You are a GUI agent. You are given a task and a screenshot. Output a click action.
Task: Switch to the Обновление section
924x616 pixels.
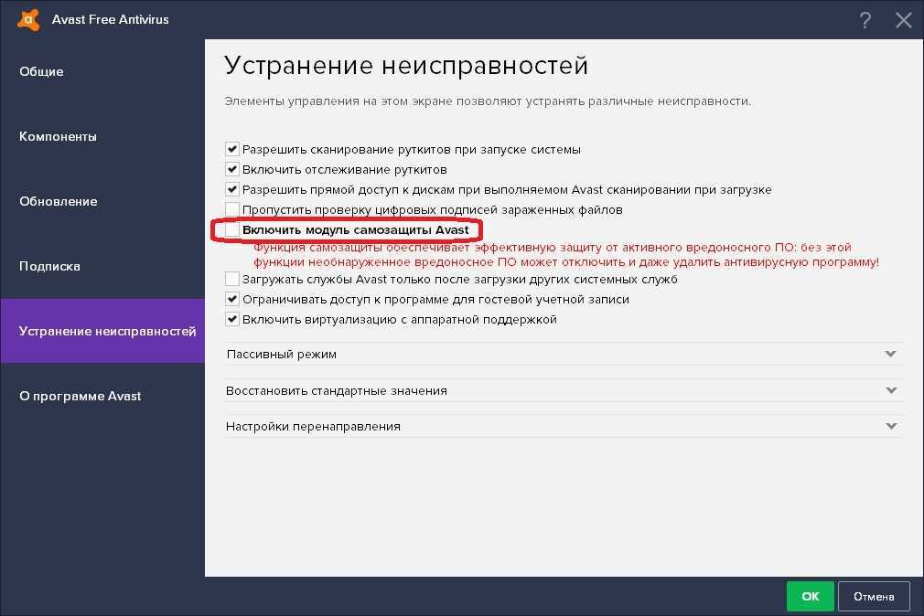59,201
